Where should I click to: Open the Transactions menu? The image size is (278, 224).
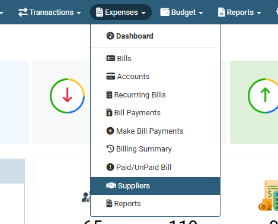(x=49, y=12)
